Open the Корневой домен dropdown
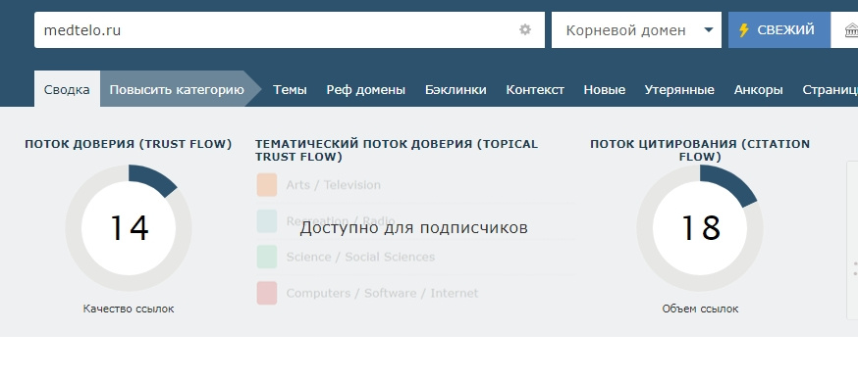 [636, 30]
